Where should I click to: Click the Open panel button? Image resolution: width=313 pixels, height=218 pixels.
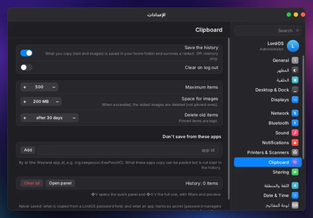coord(60,183)
